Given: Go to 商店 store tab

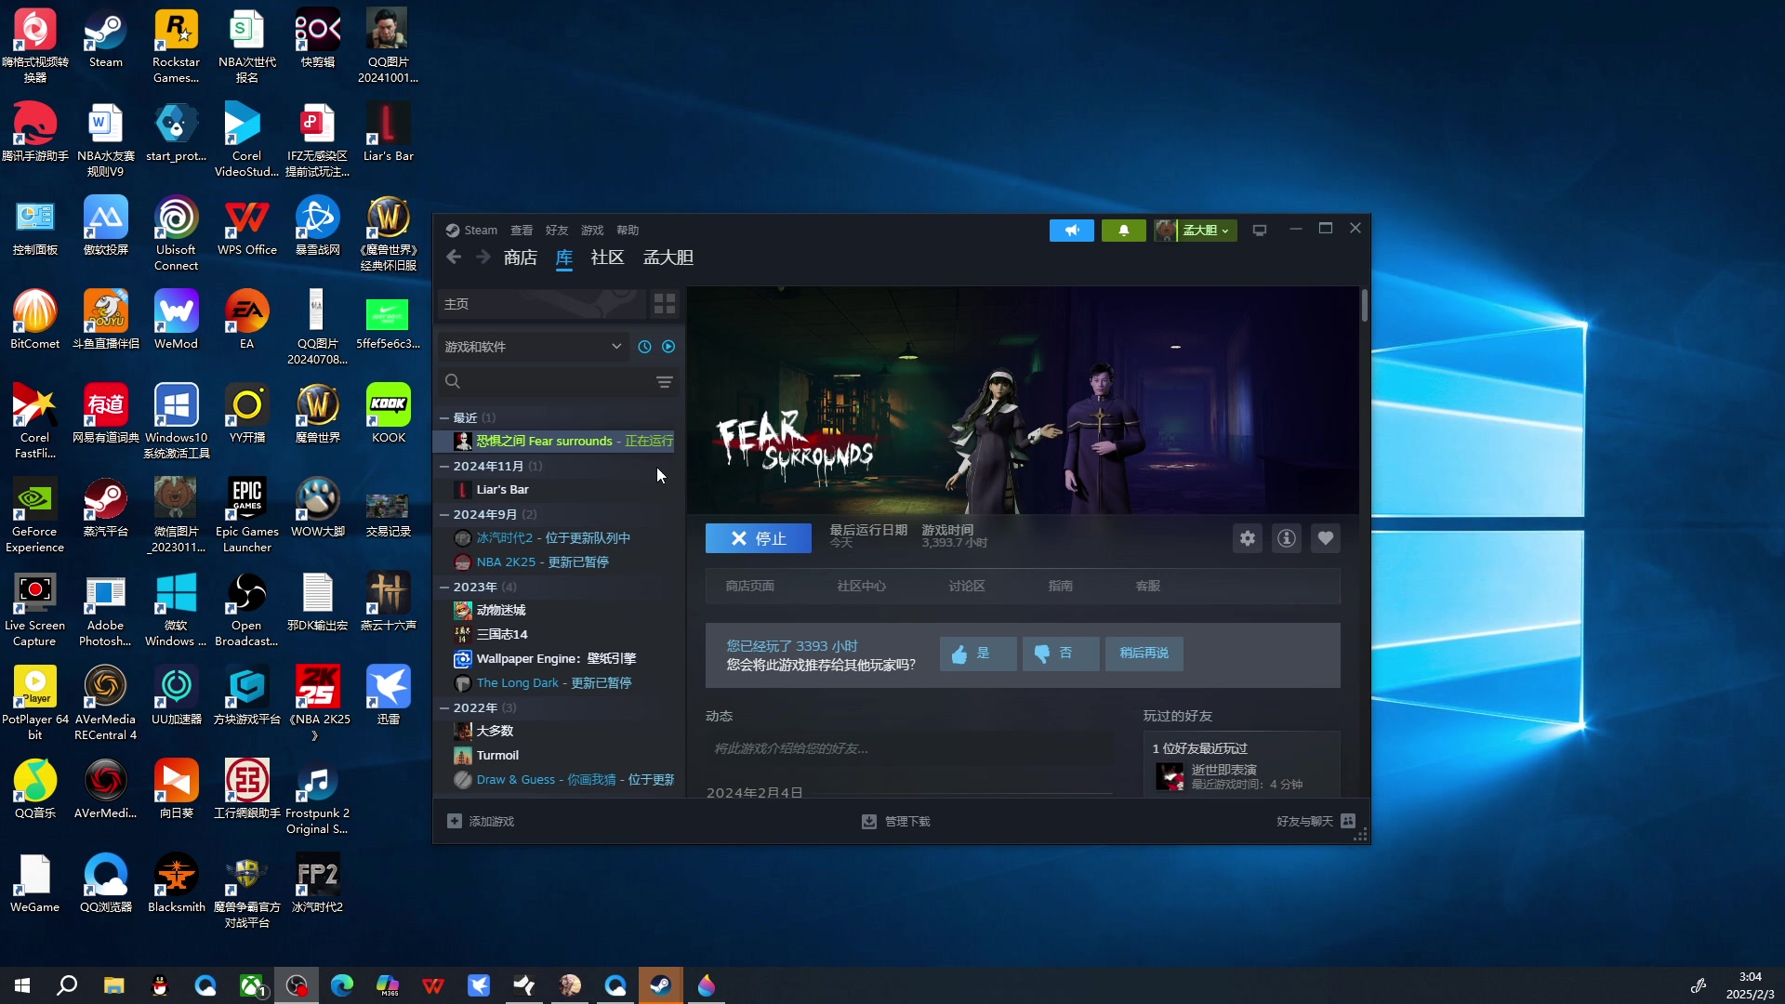Looking at the screenshot, I should pyautogui.click(x=521, y=258).
